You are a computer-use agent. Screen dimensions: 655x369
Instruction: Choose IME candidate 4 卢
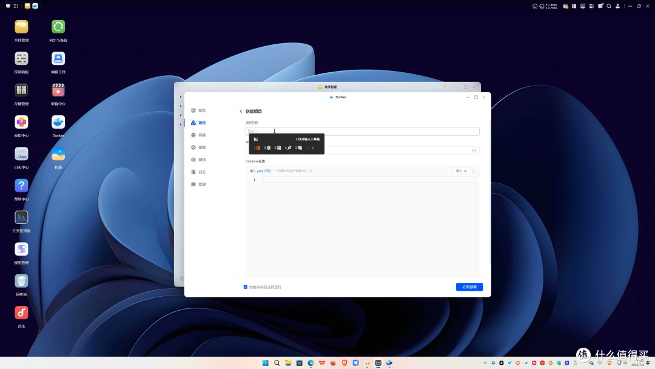[288, 148]
